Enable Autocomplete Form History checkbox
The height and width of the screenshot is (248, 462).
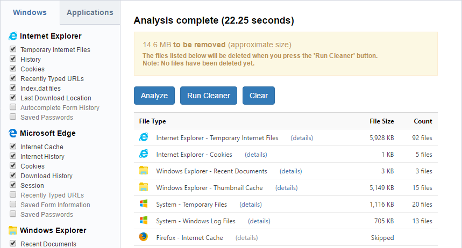(x=12, y=108)
